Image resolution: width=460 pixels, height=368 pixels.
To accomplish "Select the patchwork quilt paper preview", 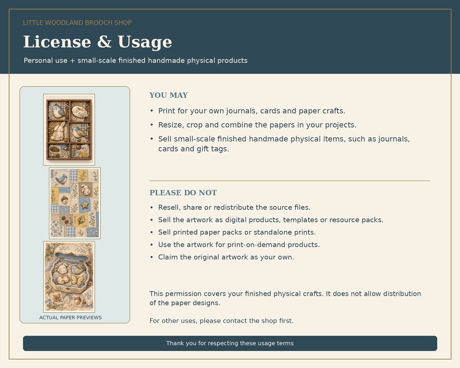I will (x=75, y=203).
